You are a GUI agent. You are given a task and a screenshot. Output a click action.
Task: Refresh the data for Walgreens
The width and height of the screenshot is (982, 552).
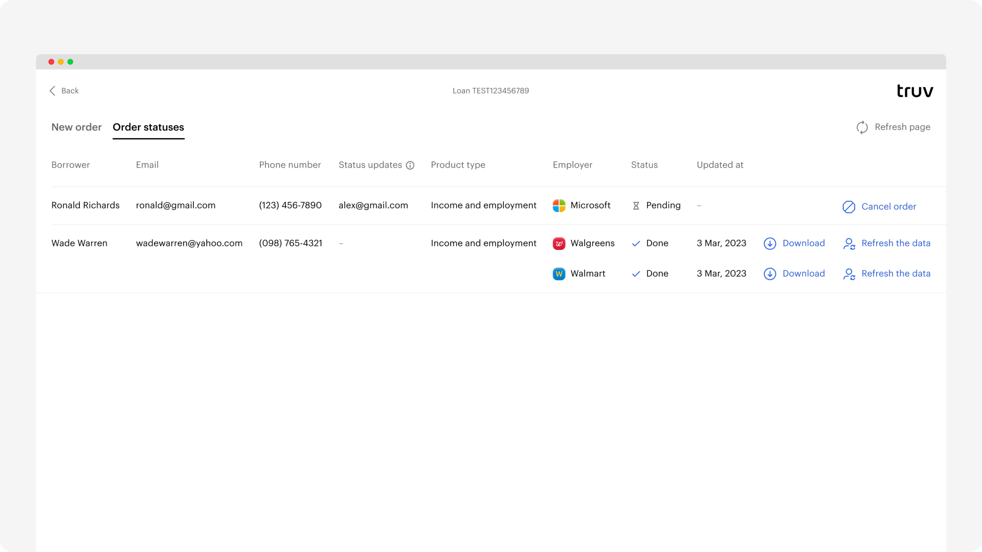(x=896, y=243)
